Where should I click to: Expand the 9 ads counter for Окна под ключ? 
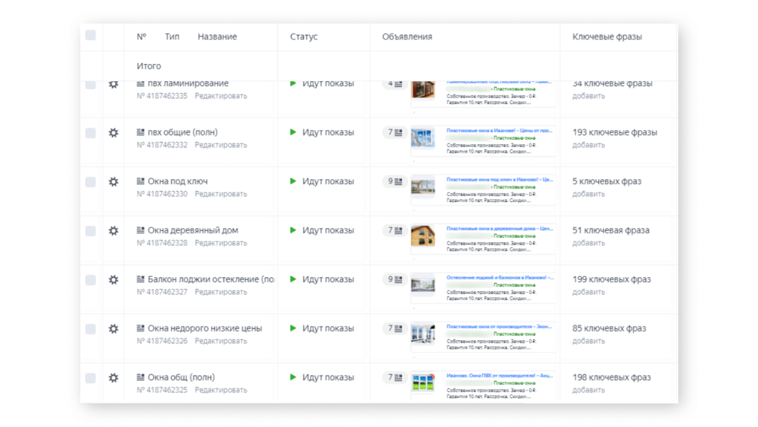[x=395, y=182]
